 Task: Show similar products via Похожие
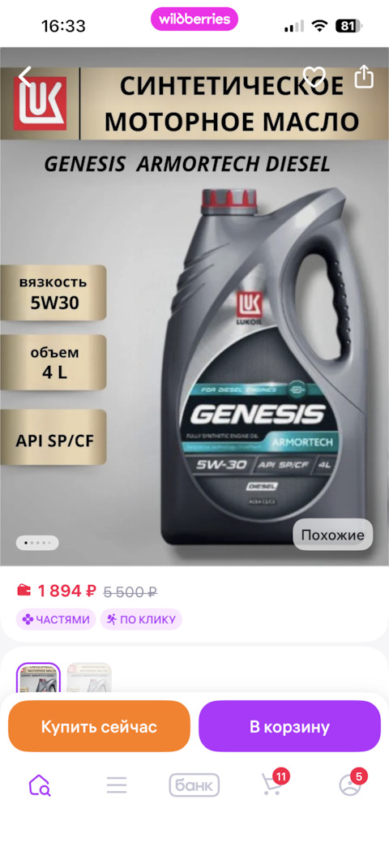[332, 535]
